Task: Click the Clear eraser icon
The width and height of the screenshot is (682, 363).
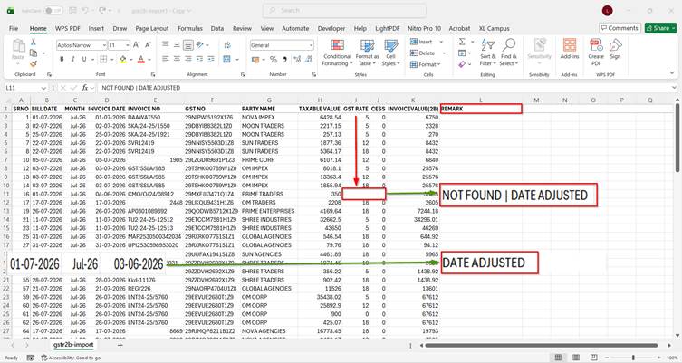Action: click(462, 64)
